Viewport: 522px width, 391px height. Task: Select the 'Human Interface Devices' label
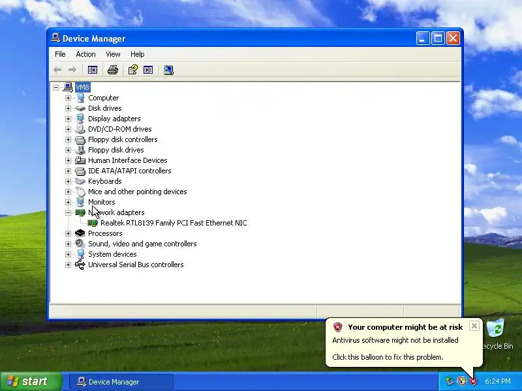[x=127, y=160]
